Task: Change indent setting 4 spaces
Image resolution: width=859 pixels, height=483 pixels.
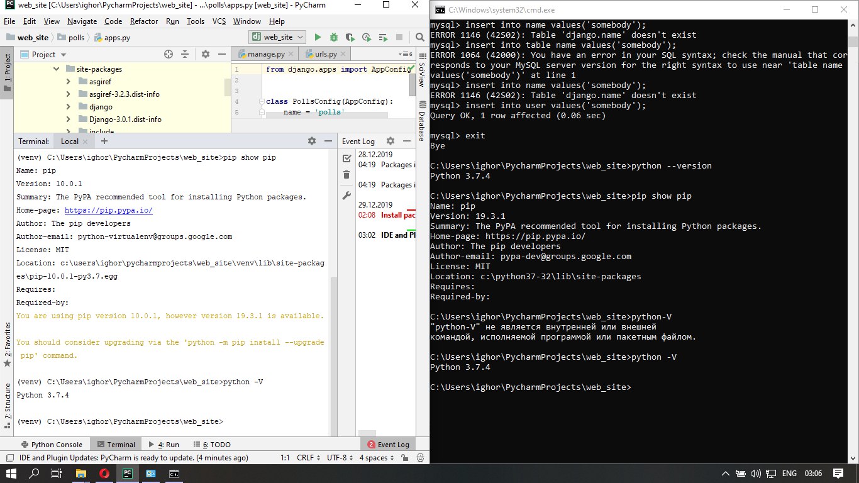Action: click(x=376, y=458)
